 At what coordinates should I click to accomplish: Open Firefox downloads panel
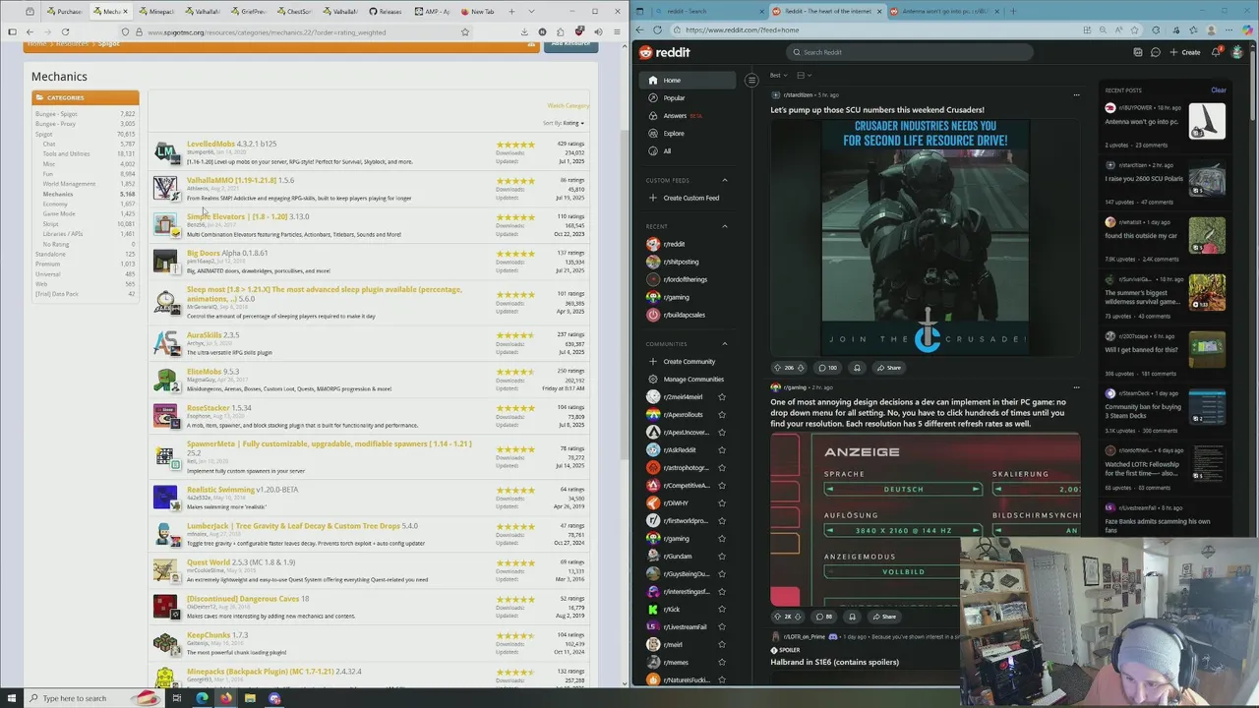(x=524, y=31)
